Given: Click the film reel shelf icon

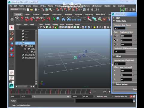Looking at the screenshot, I should pos(17,19).
